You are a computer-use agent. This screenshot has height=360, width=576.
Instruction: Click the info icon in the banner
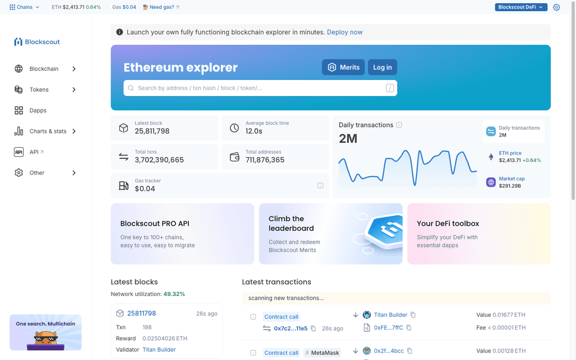(119, 32)
